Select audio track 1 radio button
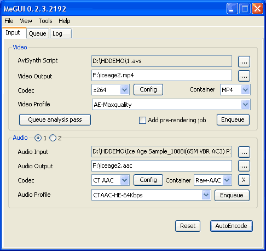 [38, 138]
